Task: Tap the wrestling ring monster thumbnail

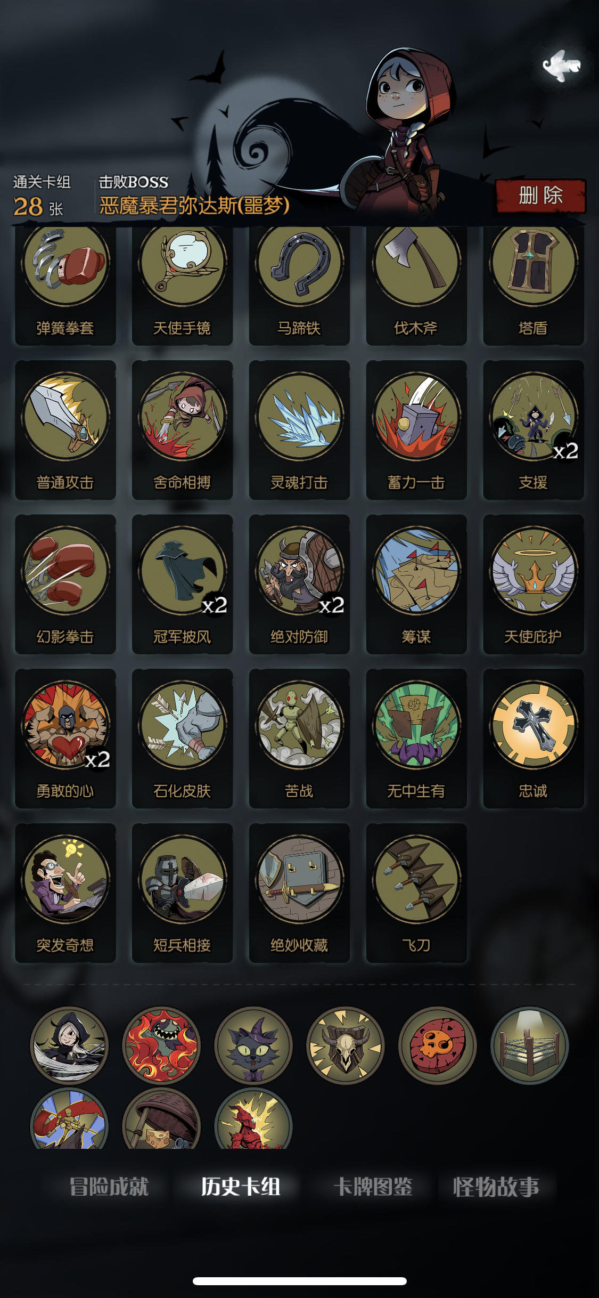Action: (530, 1045)
